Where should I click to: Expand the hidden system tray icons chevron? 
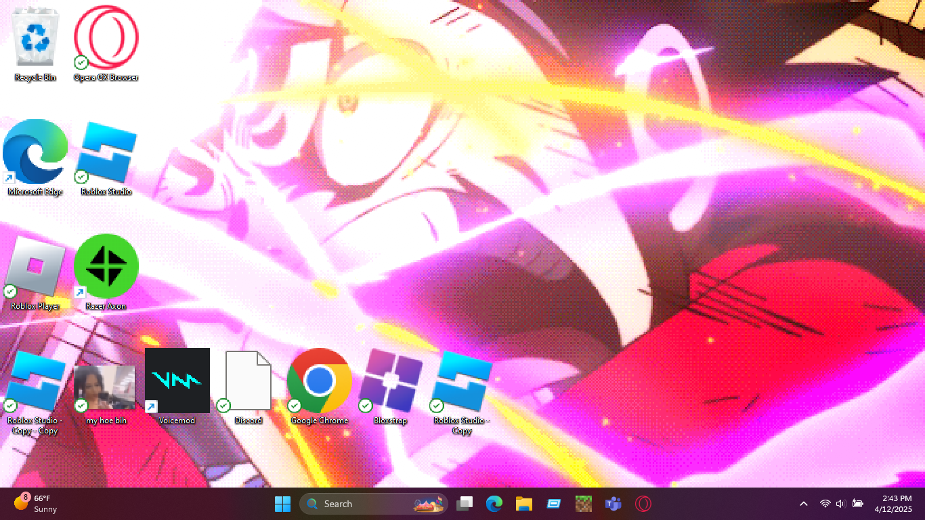804,504
